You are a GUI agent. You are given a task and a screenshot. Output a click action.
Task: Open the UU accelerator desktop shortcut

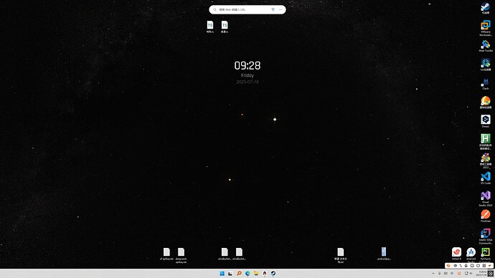tap(485, 64)
